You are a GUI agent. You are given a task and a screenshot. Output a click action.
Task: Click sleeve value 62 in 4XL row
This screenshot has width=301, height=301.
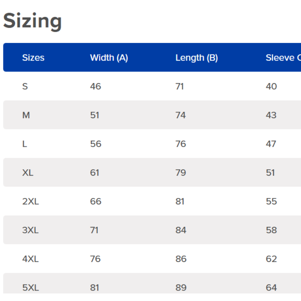coord(271,259)
